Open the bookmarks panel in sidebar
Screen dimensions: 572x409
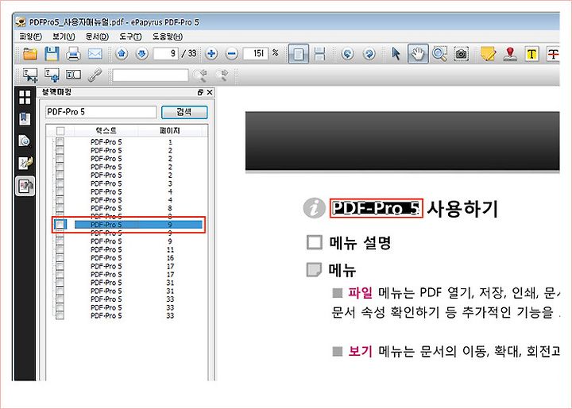pyautogui.click(x=25, y=119)
